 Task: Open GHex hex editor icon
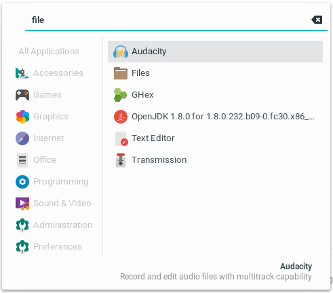(121, 95)
